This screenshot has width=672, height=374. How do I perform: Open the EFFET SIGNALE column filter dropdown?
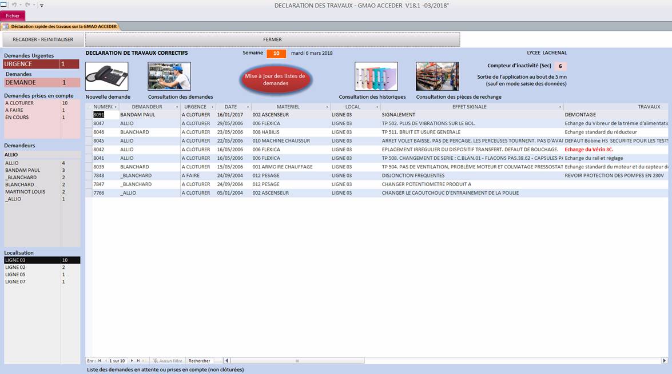(x=560, y=107)
